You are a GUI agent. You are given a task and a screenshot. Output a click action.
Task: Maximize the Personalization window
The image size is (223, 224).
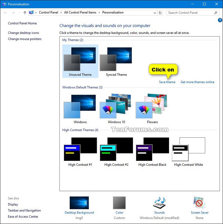coord(204,4)
